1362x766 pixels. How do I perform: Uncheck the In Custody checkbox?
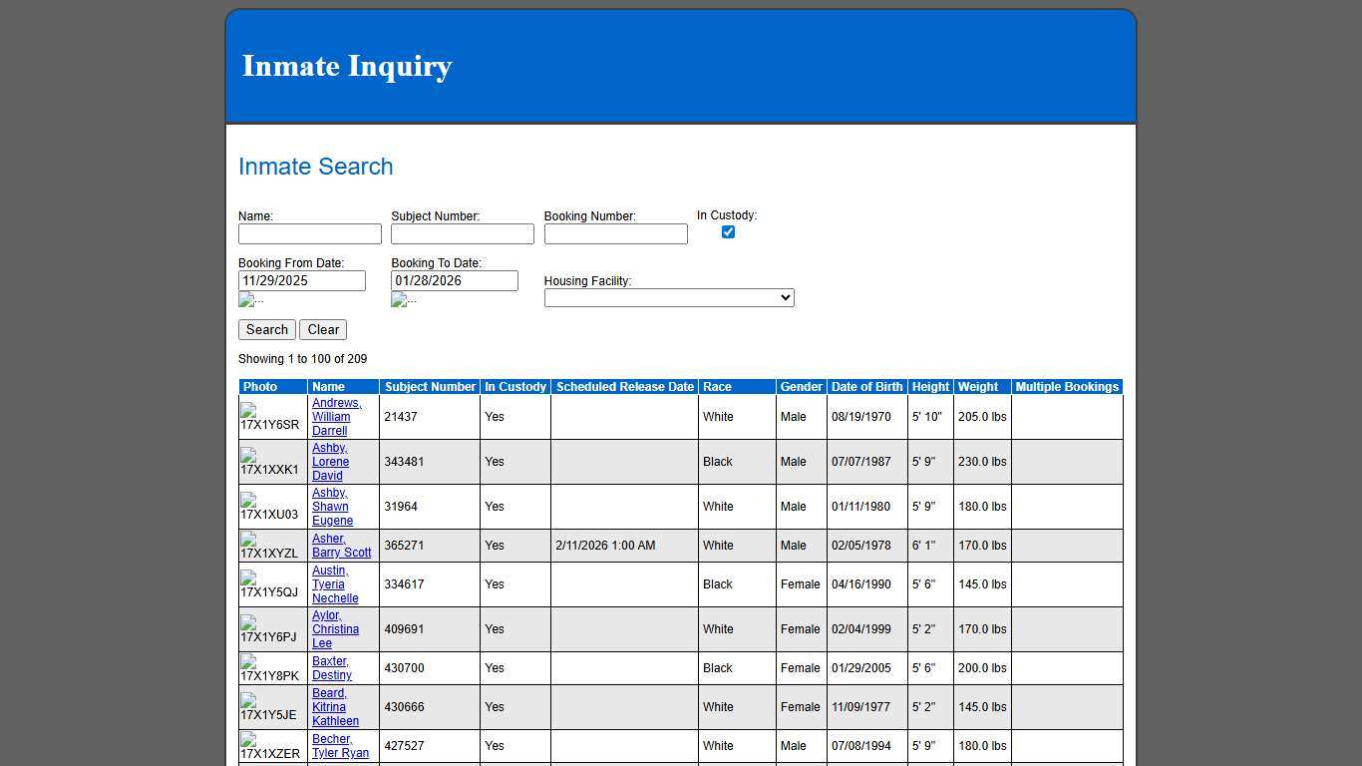(x=728, y=231)
